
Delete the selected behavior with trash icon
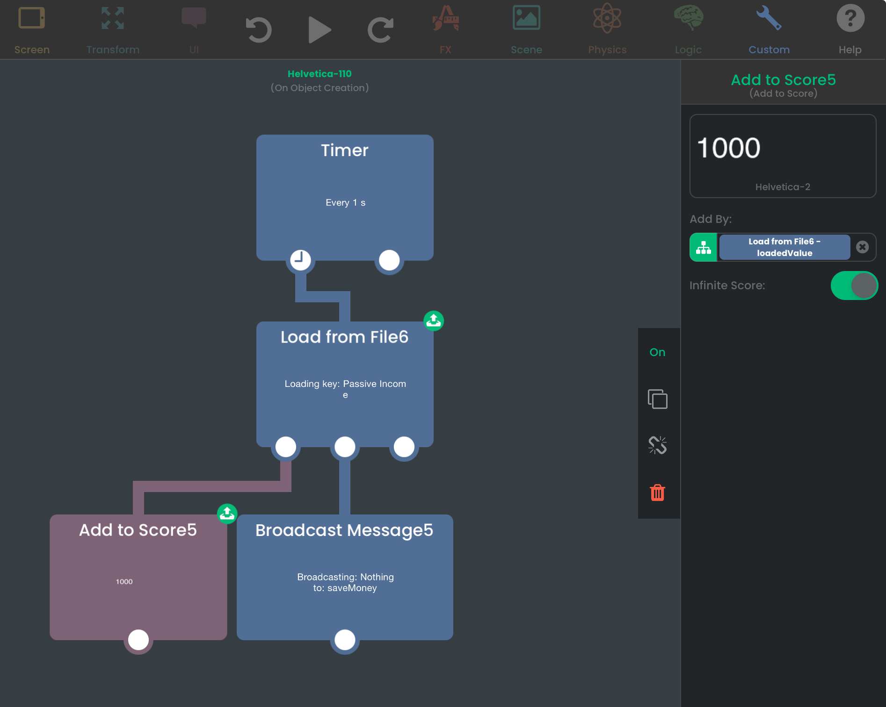click(x=658, y=493)
